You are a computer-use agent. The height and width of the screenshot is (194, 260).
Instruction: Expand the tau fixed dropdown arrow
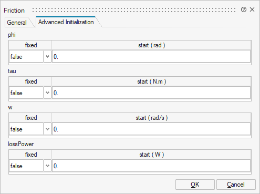47,93
